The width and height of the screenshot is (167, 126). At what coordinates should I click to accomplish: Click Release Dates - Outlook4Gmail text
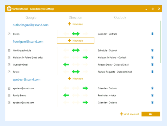[x=113, y=65]
